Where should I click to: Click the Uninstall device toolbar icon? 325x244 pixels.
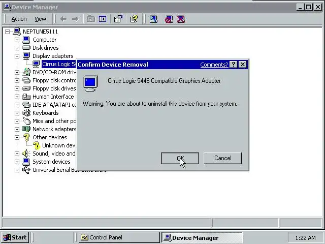pyautogui.click(x=181, y=19)
